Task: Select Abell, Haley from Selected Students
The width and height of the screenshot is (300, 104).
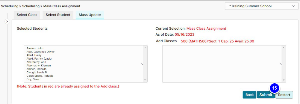Action: (x=34, y=55)
